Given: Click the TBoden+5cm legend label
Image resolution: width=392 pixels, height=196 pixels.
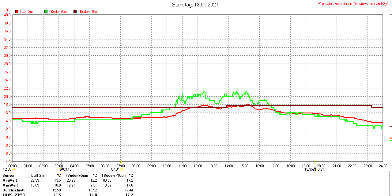Looking at the screenshot, I should pos(58,12).
